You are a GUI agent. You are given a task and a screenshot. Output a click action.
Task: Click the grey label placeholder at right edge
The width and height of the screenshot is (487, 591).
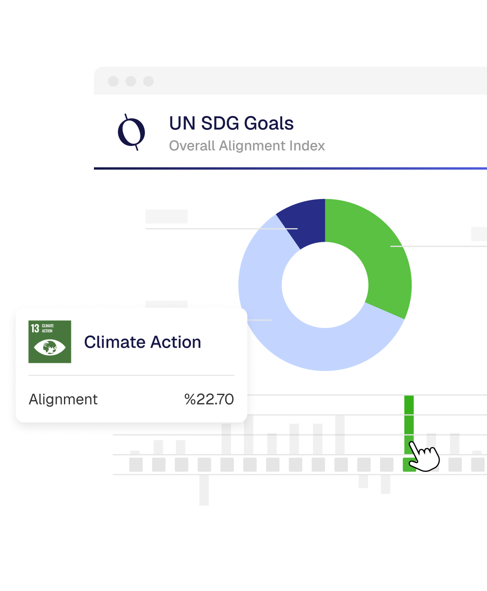tap(479, 234)
